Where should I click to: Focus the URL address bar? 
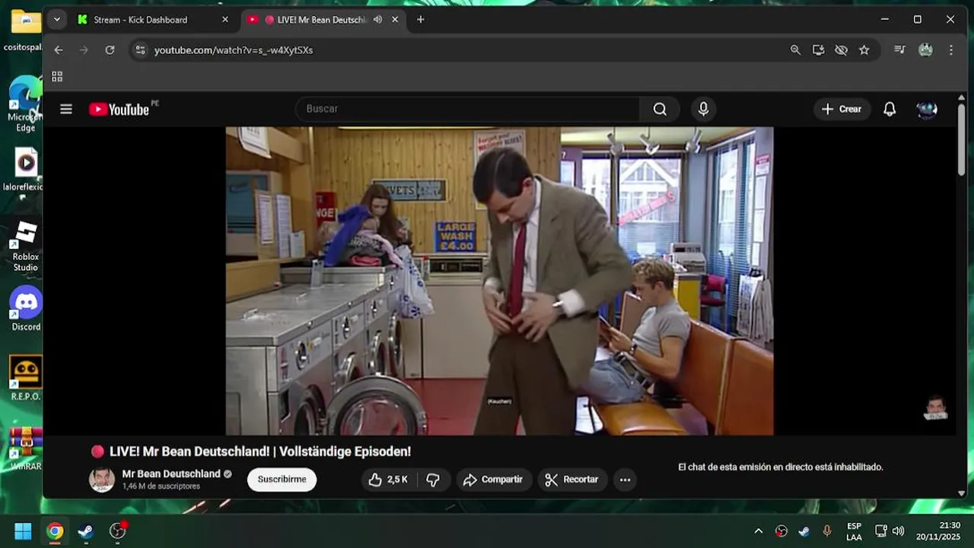click(x=464, y=50)
